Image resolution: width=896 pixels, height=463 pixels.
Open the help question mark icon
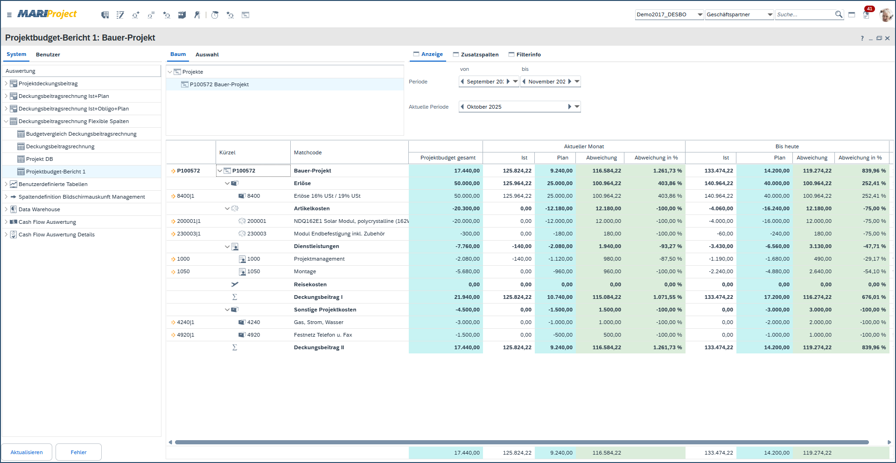(x=862, y=38)
